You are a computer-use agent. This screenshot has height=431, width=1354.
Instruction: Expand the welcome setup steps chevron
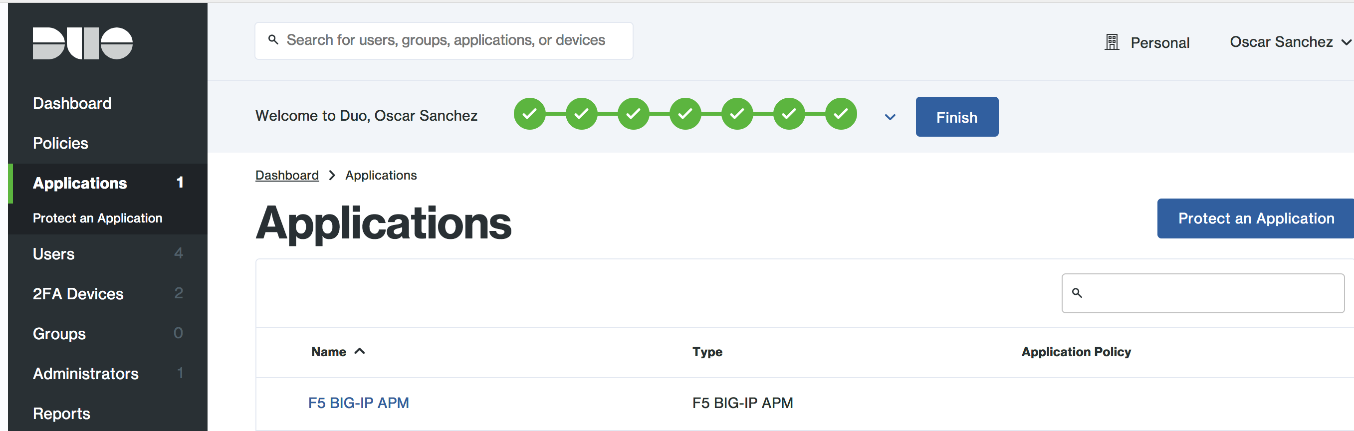coord(890,117)
